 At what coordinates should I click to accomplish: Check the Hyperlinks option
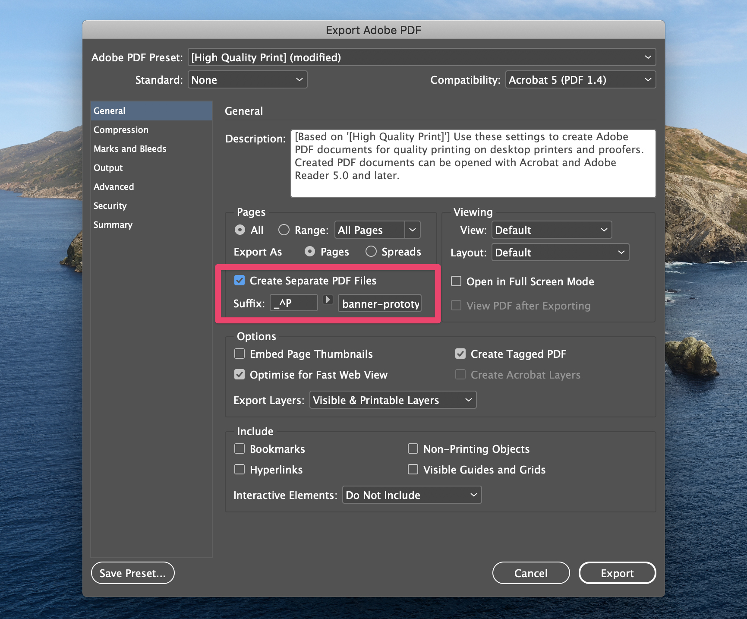(x=240, y=469)
